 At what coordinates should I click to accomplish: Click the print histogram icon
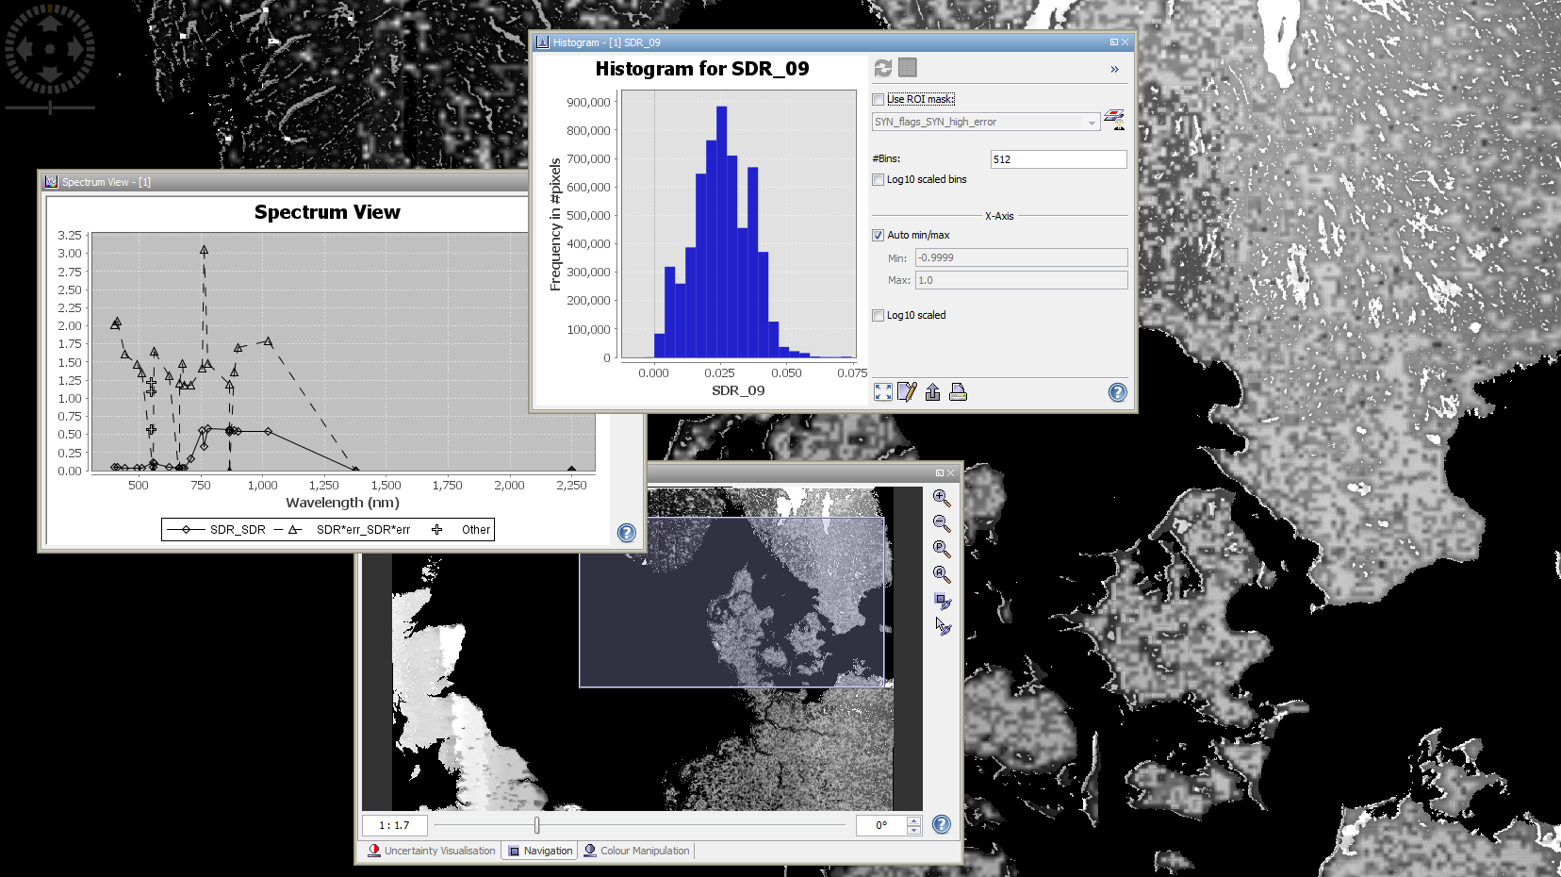point(958,392)
